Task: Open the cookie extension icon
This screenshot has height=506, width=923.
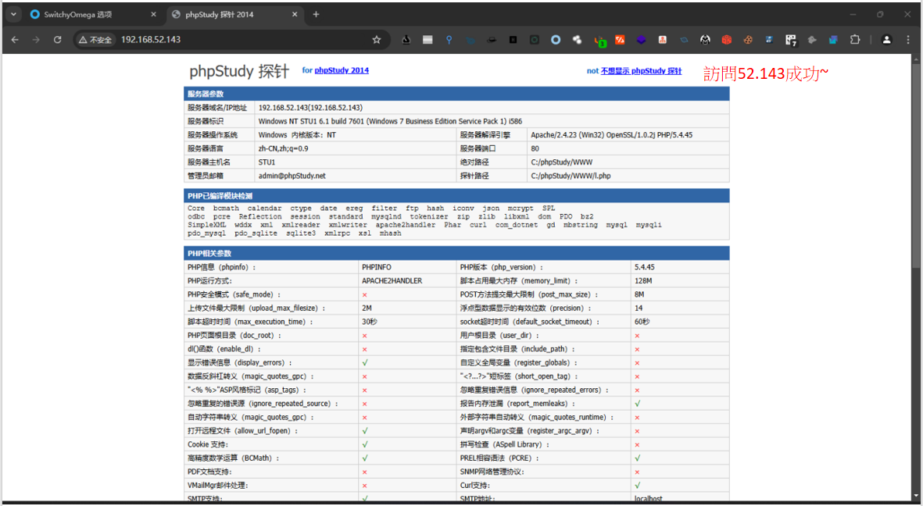Action: (748, 39)
